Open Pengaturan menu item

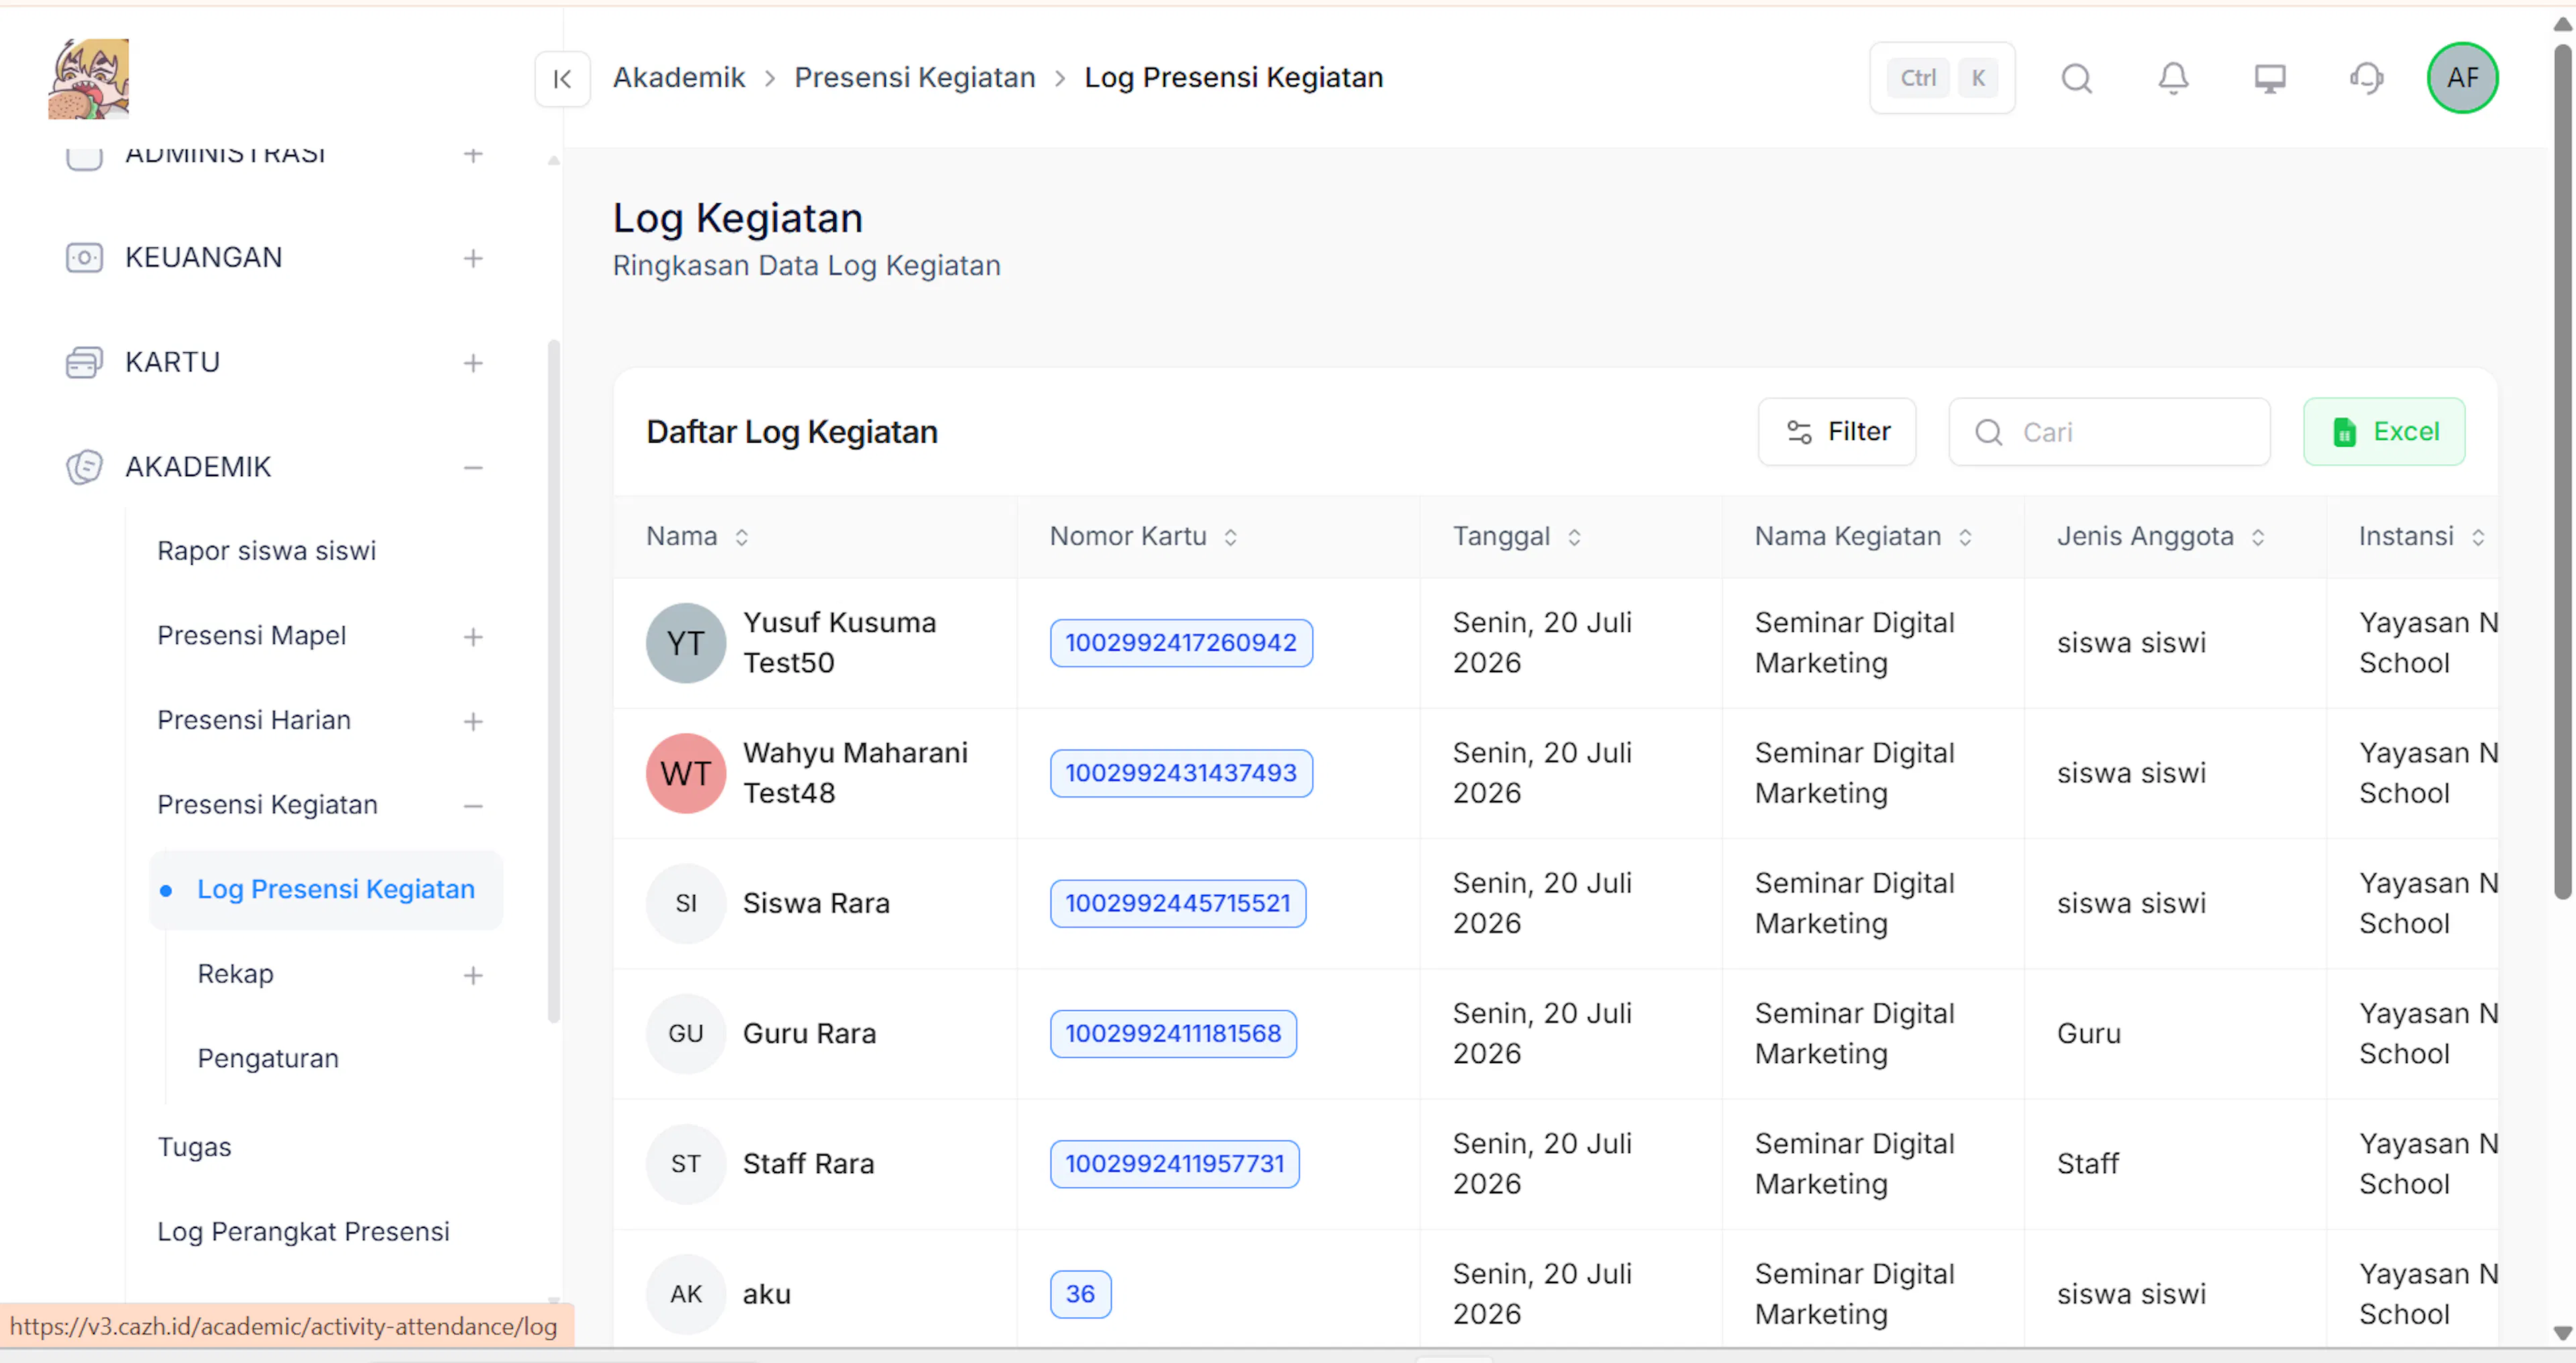click(x=268, y=1058)
